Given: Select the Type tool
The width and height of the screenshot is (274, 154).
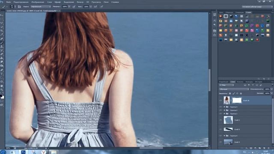Looking at the screenshot, I should pyautogui.click(x=2, y=74).
